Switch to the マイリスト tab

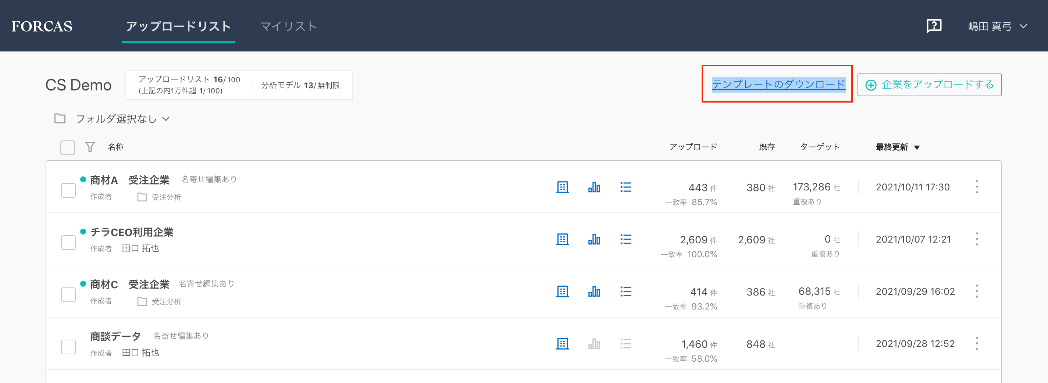coord(288,26)
